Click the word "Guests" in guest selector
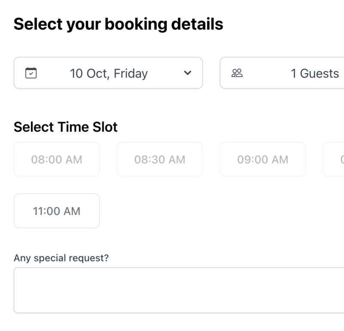The width and height of the screenshot is (344, 331). coord(319,74)
